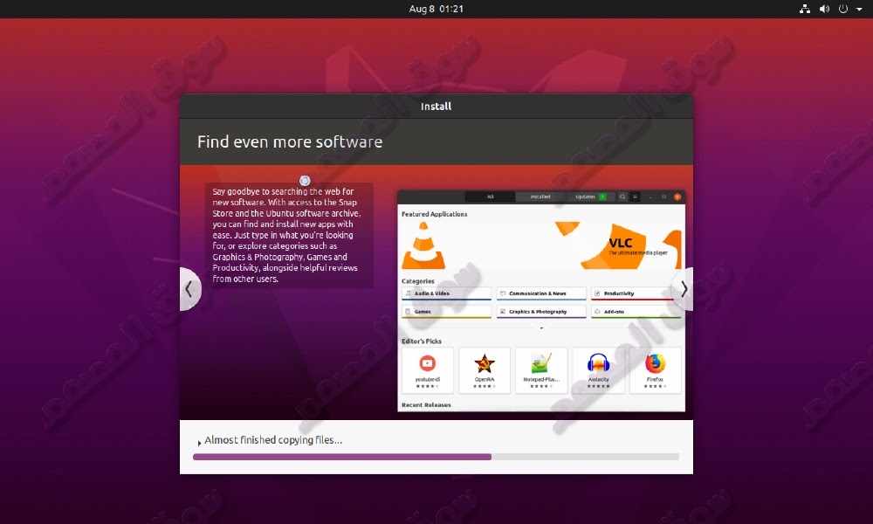Image resolution: width=873 pixels, height=524 pixels.
Task: Advance to the next installer slide
Action: [684, 289]
